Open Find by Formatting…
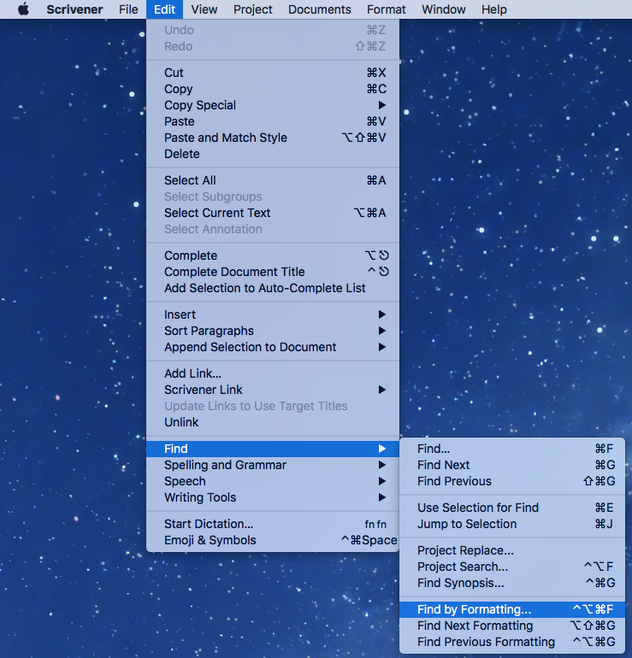632x658 pixels. [x=512, y=609]
